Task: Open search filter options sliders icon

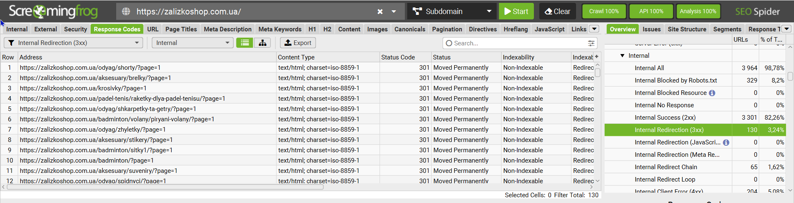Action: point(591,43)
